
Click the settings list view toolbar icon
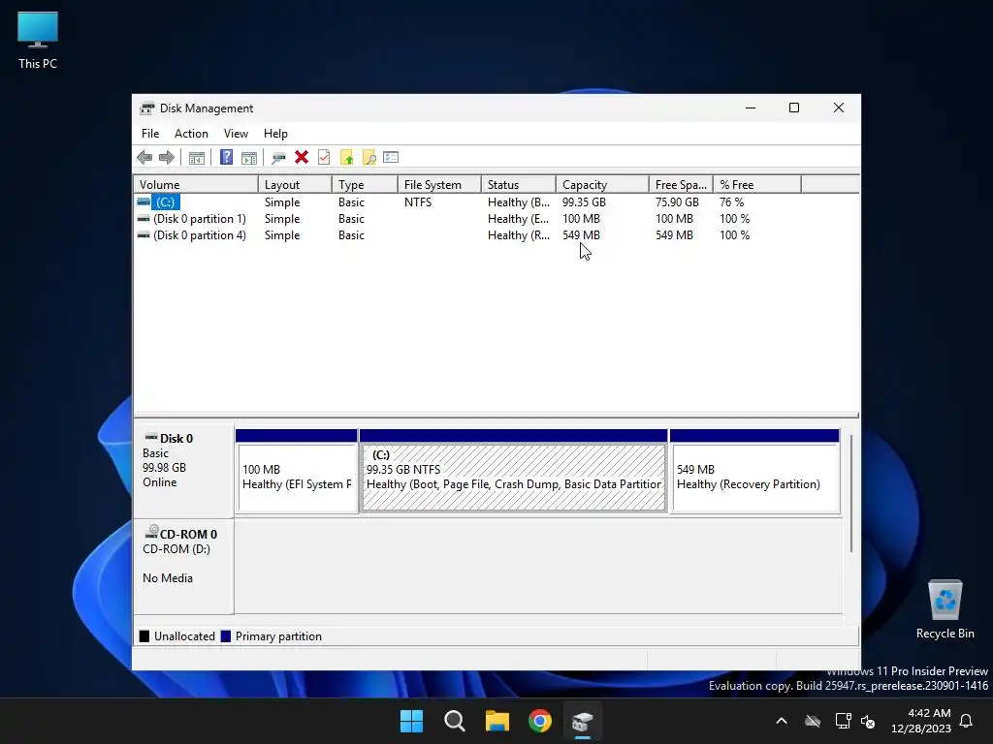[391, 157]
